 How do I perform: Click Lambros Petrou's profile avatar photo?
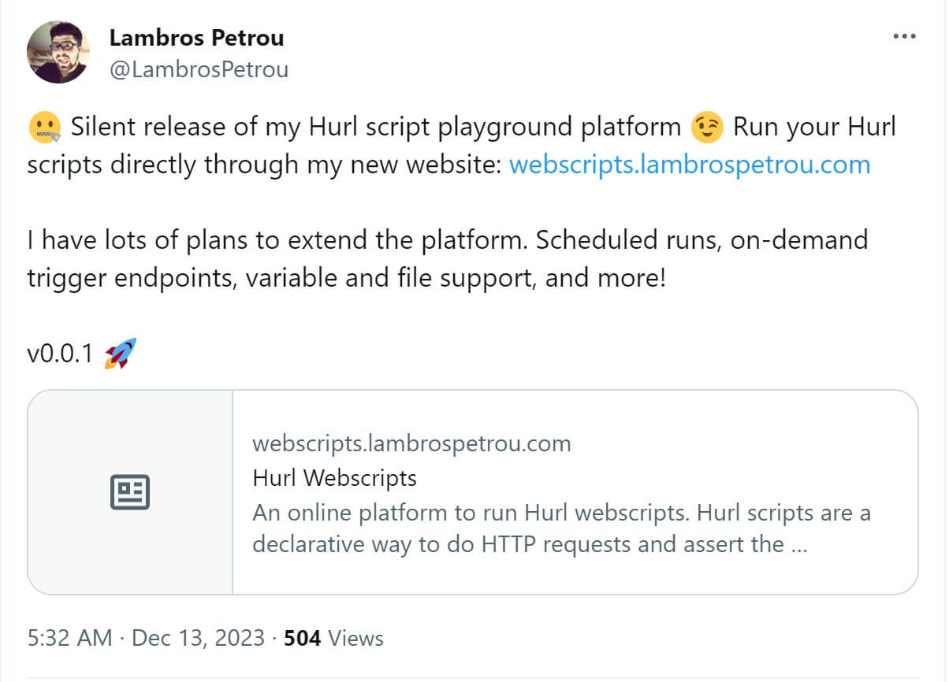point(58,52)
